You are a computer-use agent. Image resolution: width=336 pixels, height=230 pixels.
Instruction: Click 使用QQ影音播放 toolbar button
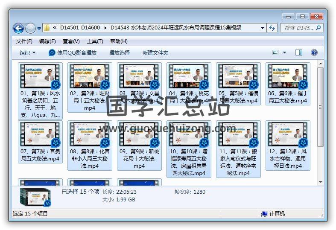tap(73, 52)
